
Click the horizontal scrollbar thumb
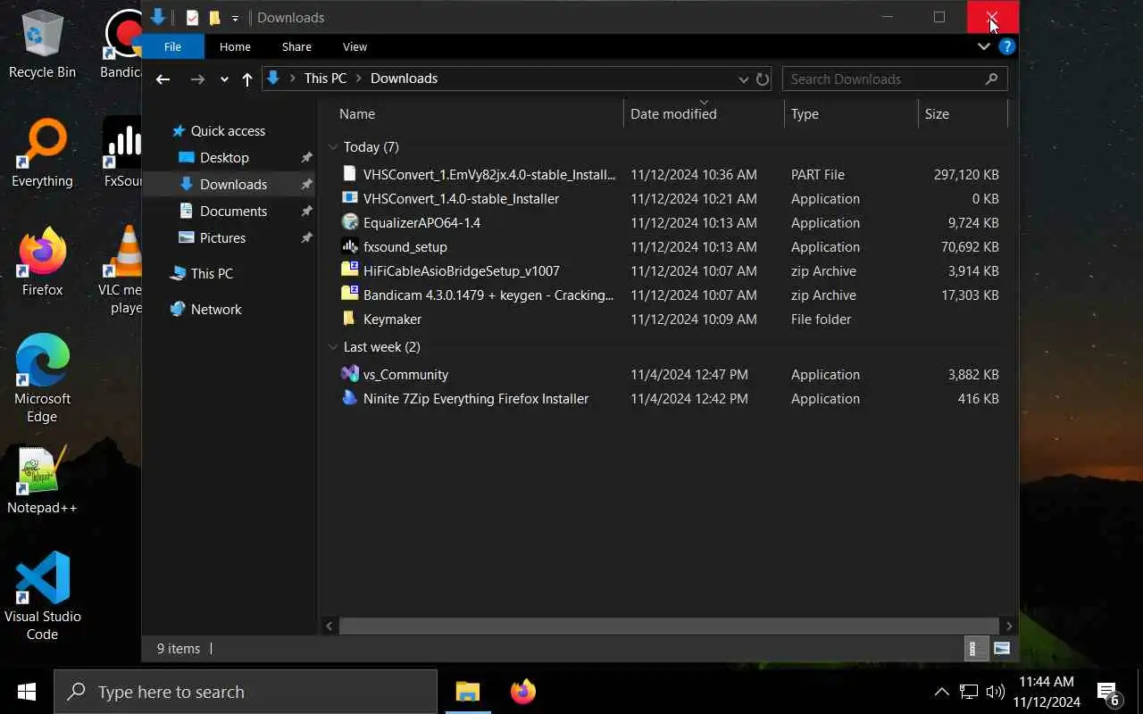[x=669, y=626]
